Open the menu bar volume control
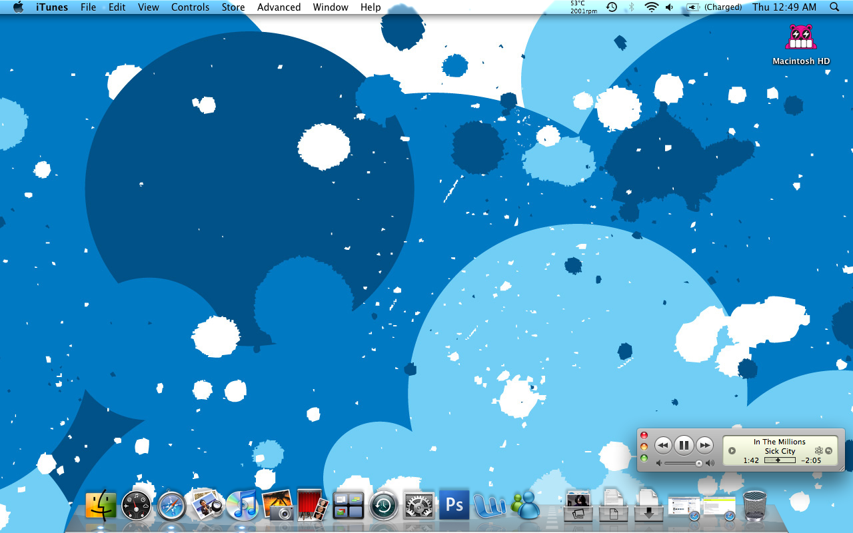The width and height of the screenshot is (853, 533). pyautogui.click(x=669, y=7)
